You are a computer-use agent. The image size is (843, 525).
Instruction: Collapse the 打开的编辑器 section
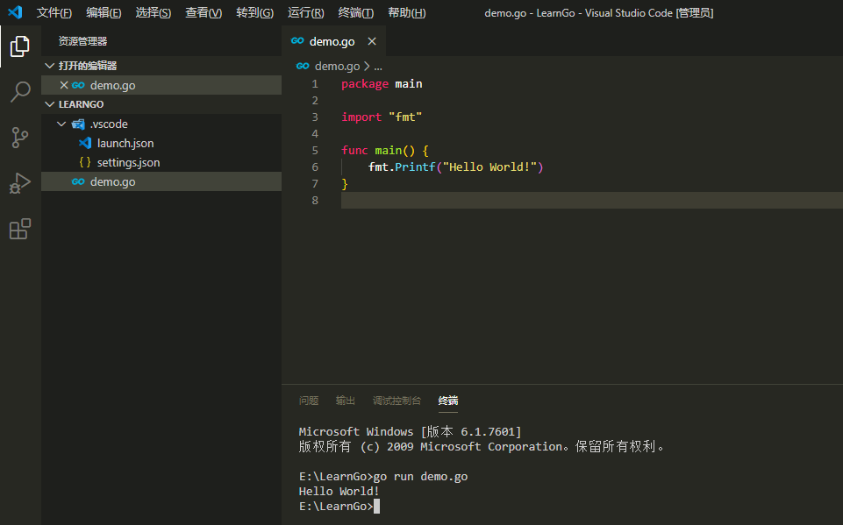point(49,66)
